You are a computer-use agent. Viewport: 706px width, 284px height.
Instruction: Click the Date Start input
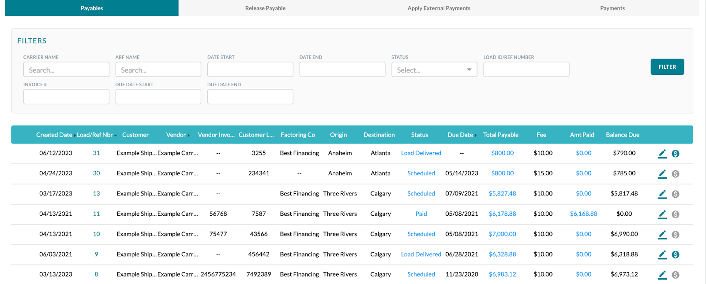pyautogui.click(x=250, y=70)
